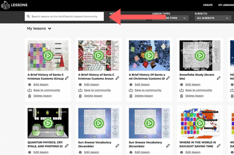Screen dimensions: 234x155
Task: Play the Santa Christmas Customs (Group lesson
Action: coord(48,55)
